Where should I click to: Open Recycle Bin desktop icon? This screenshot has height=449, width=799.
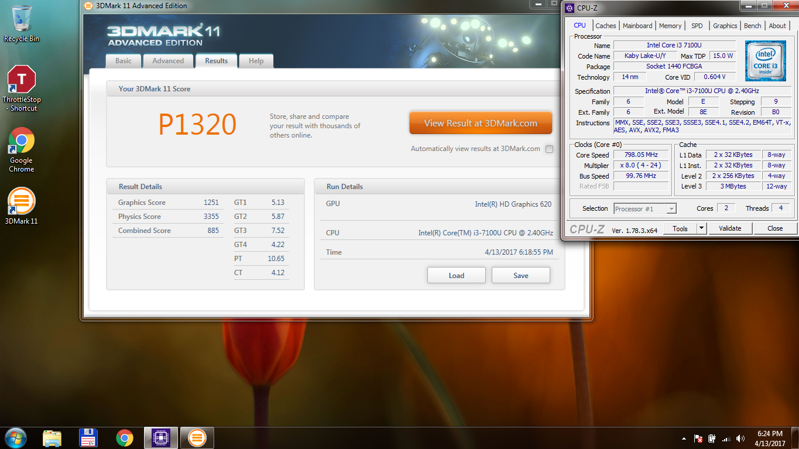(x=22, y=23)
